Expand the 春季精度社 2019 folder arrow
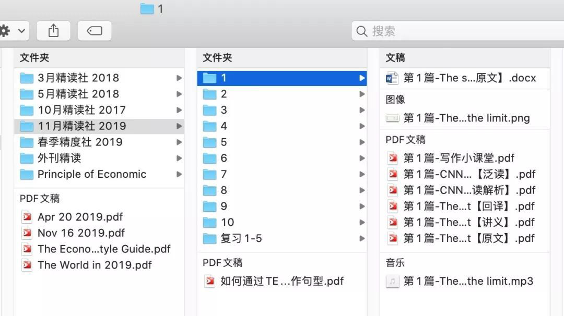 point(179,142)
